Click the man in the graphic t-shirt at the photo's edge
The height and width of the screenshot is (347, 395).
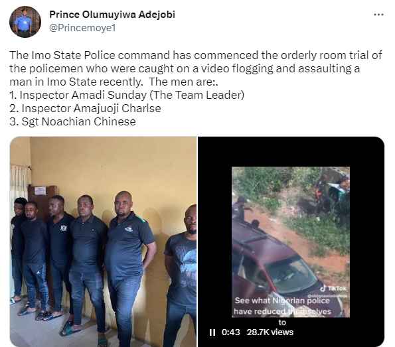[181, 276]
